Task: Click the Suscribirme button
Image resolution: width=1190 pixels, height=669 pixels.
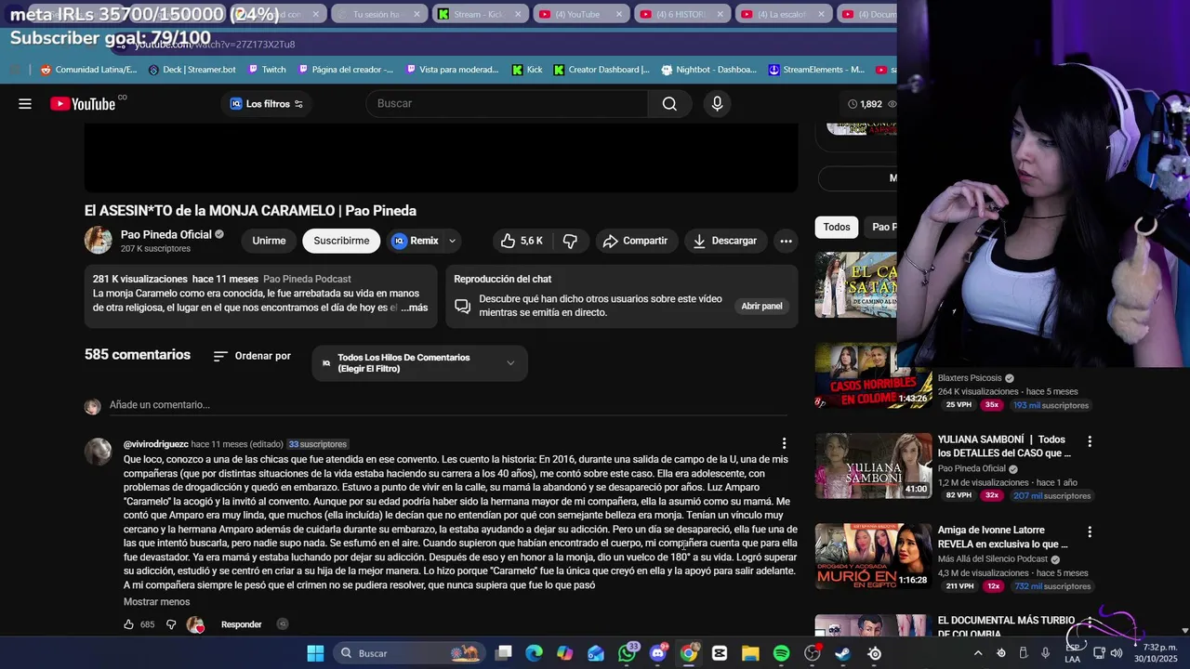Action: pos(341,241)
